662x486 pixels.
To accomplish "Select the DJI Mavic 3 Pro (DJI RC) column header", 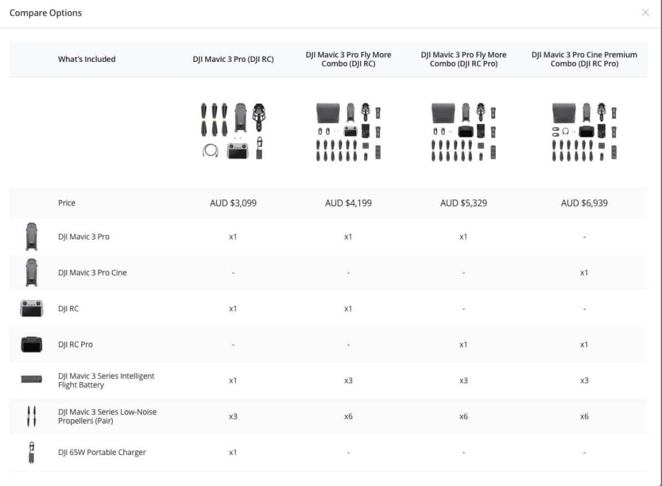I will (233, 59).
